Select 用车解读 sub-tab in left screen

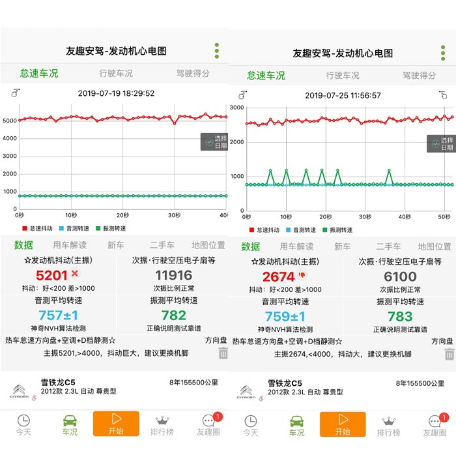coord(70,245)
